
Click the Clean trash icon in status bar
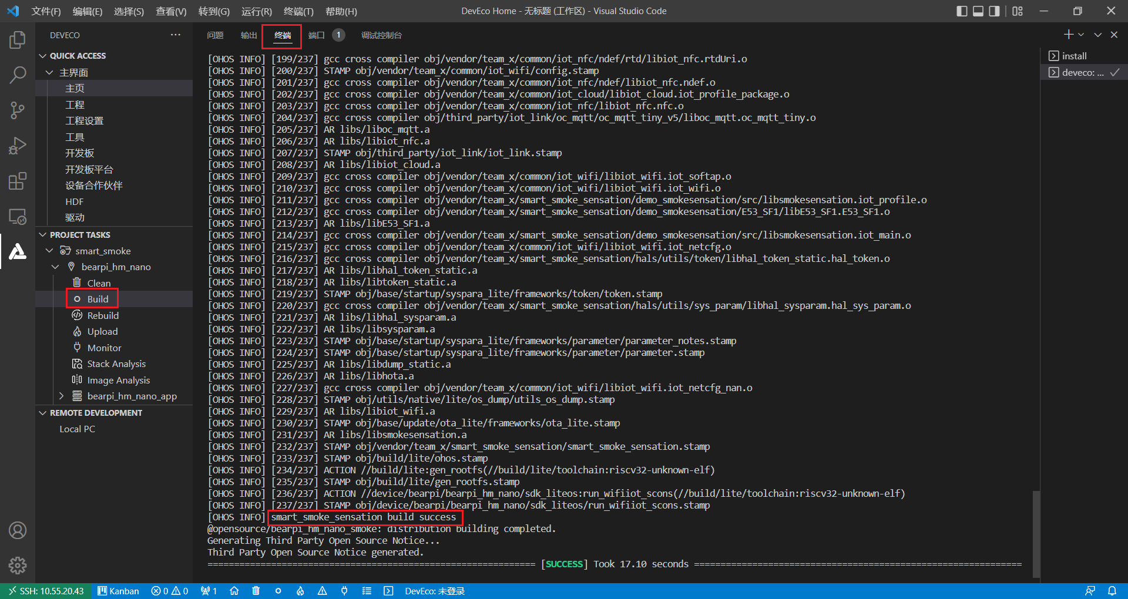pos(256,591)
